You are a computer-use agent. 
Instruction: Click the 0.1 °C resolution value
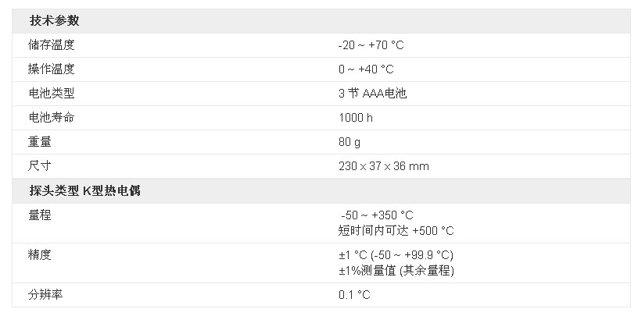[354, 295]
